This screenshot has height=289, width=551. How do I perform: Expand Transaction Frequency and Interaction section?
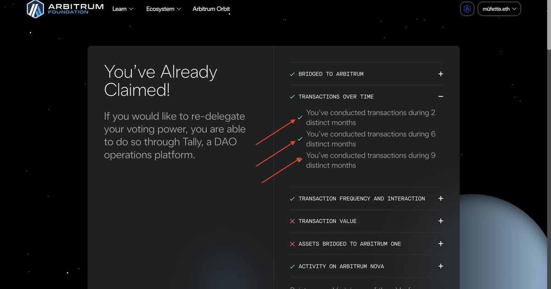coord(441,198)
